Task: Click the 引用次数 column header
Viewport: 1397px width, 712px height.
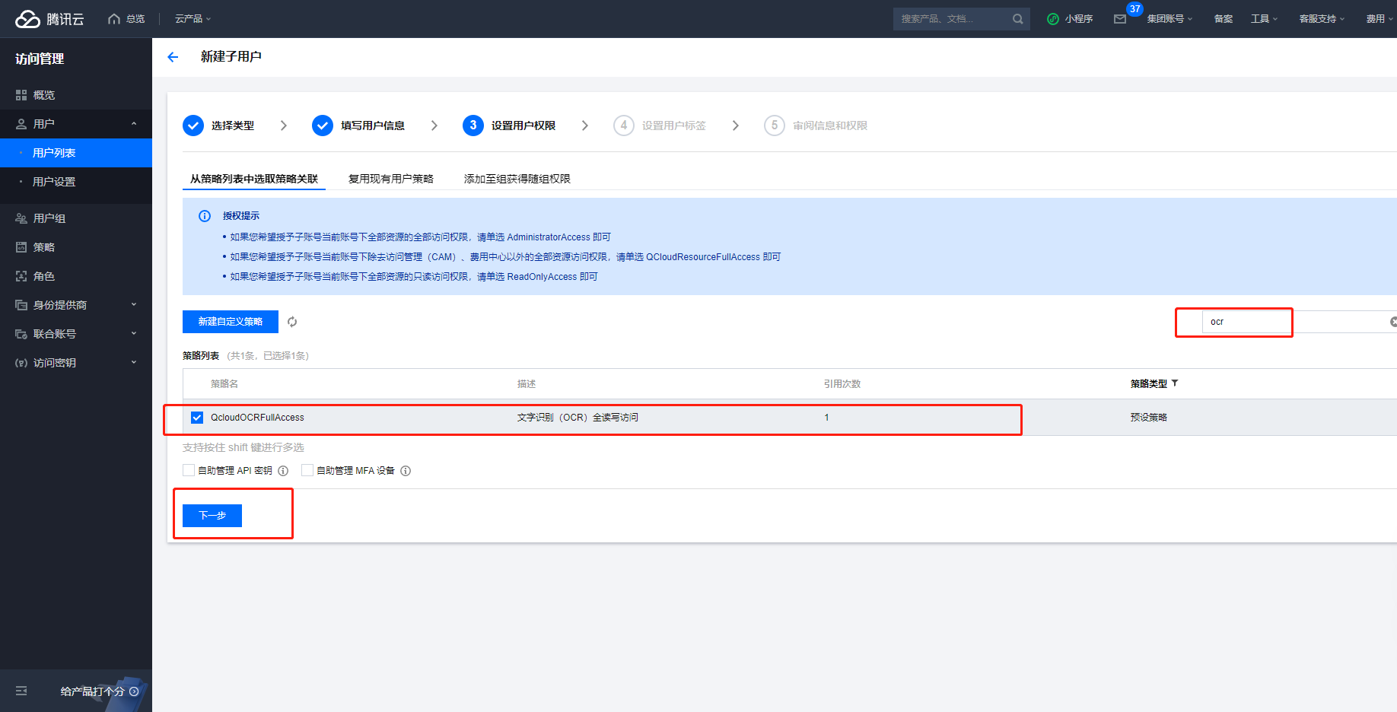Action: tap(842, 384)
